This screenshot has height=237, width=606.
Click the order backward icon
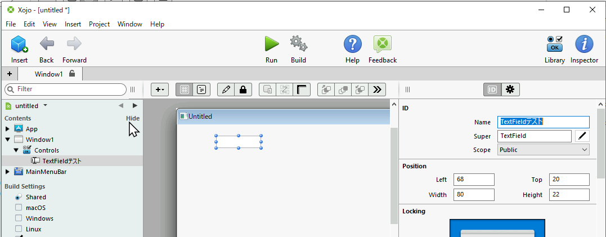360,90
